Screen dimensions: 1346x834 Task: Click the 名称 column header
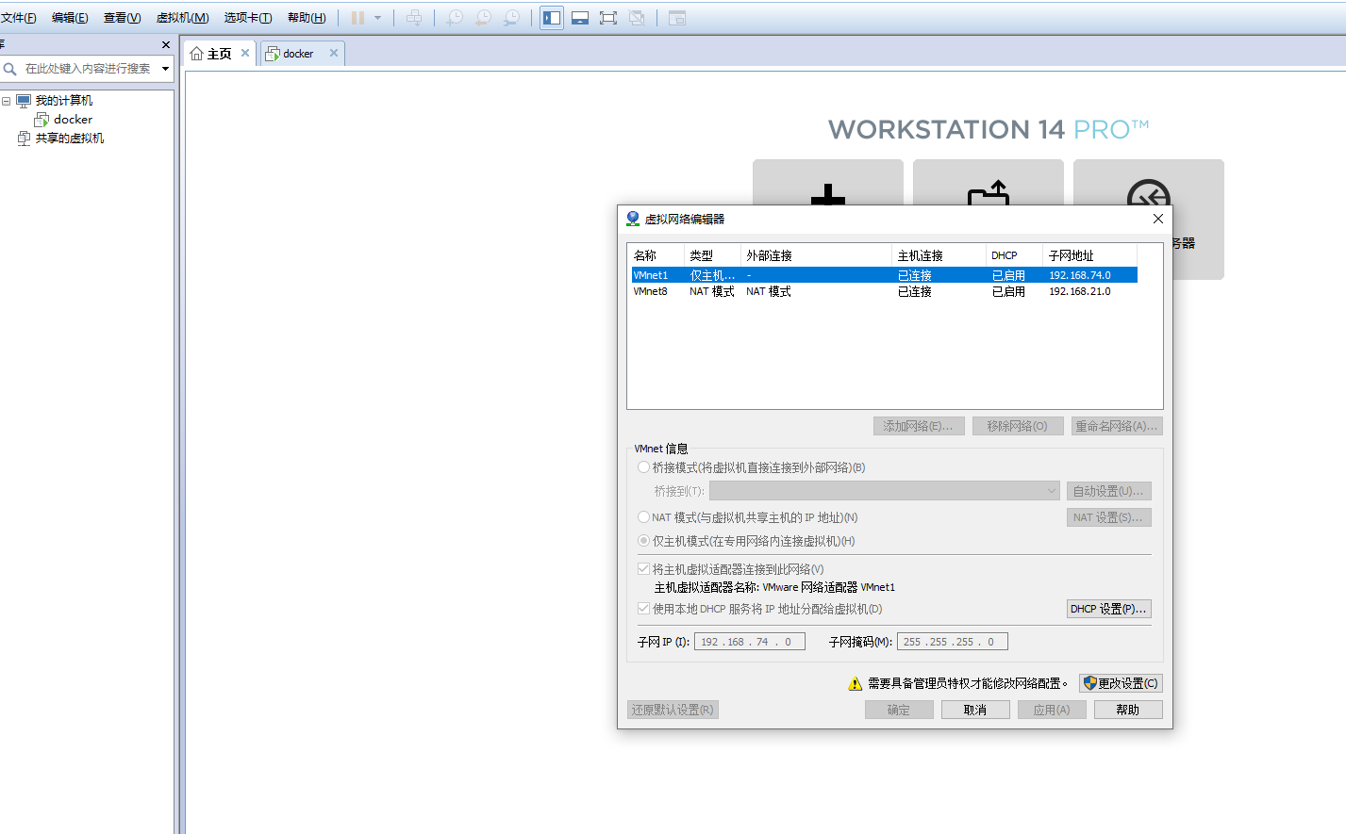click(656, 255)
